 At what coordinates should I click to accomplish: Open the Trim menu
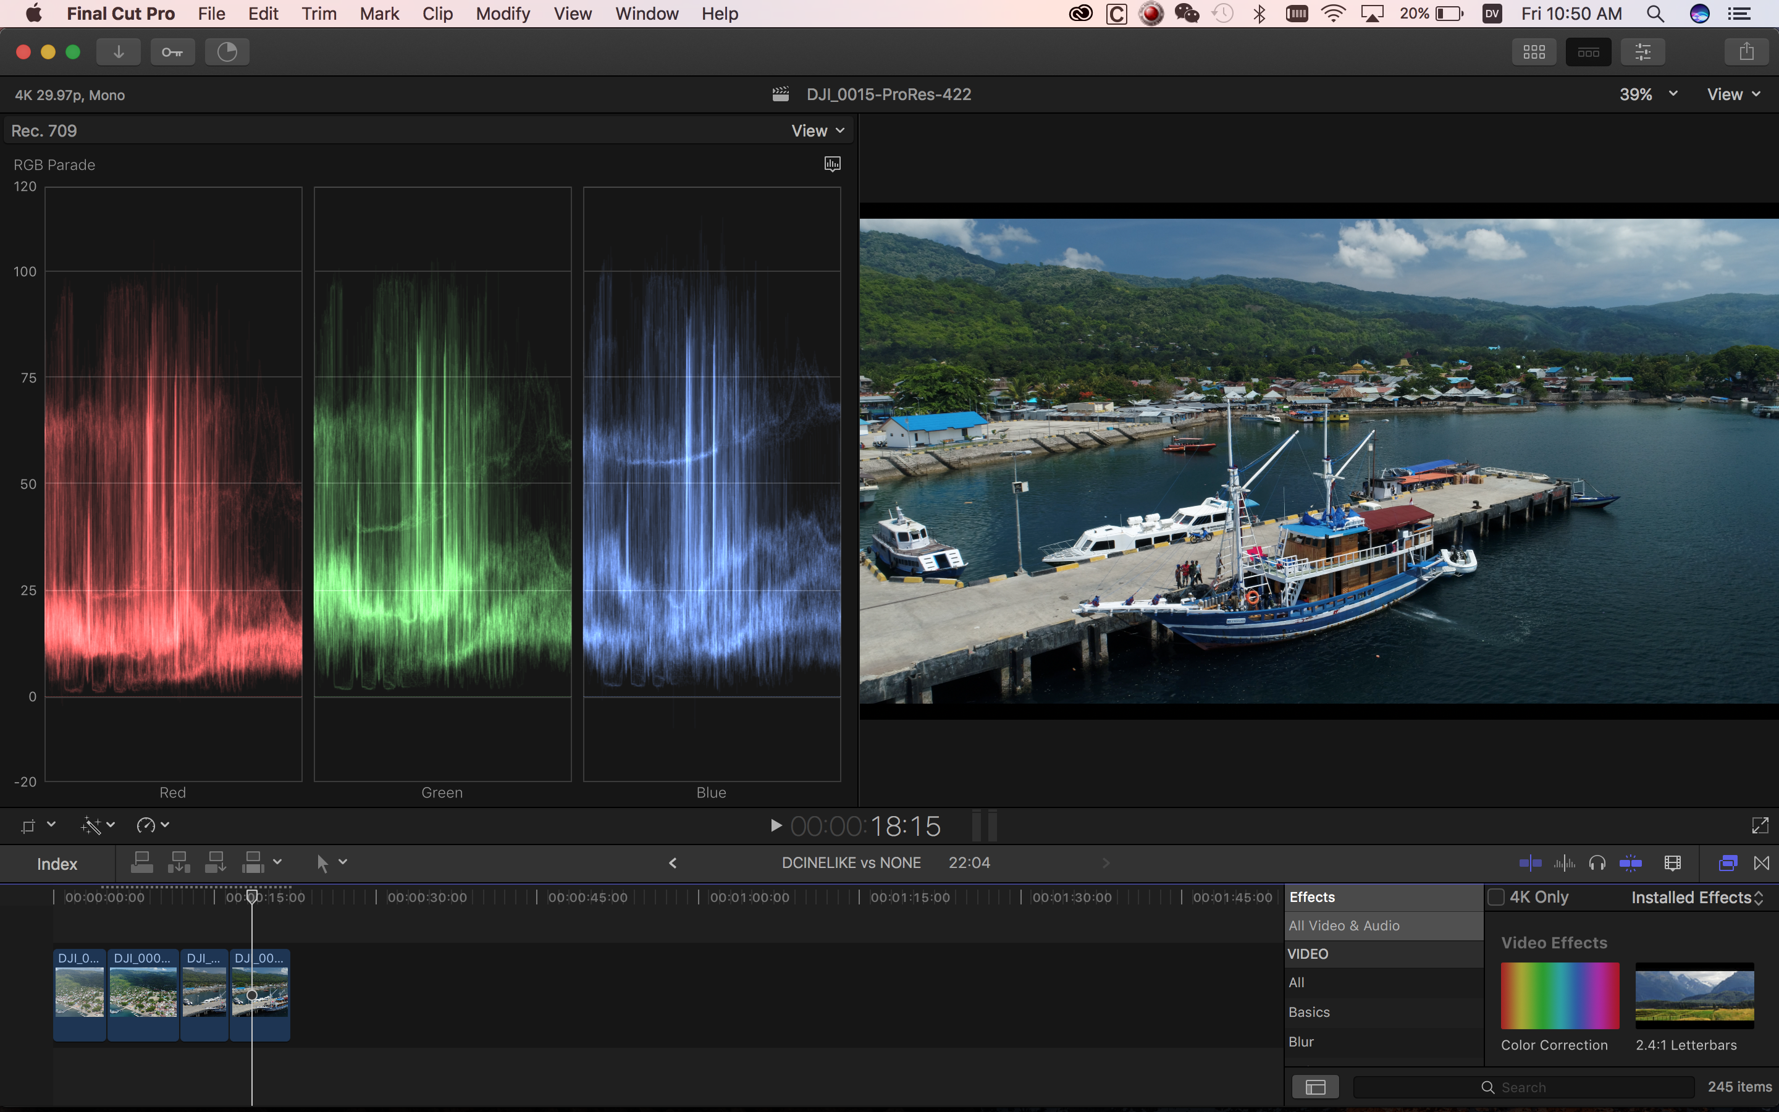coord(319,14)
